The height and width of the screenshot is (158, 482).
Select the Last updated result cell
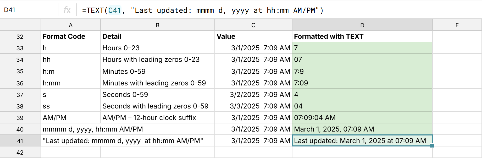click(x=362, y=141)
